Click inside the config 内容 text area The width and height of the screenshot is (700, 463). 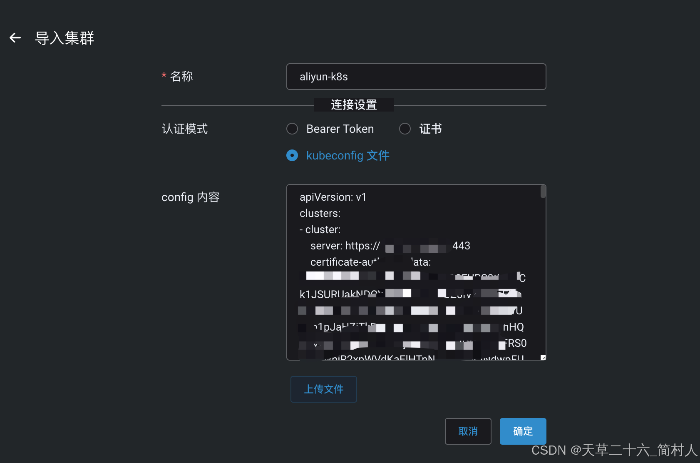(416, 272)
